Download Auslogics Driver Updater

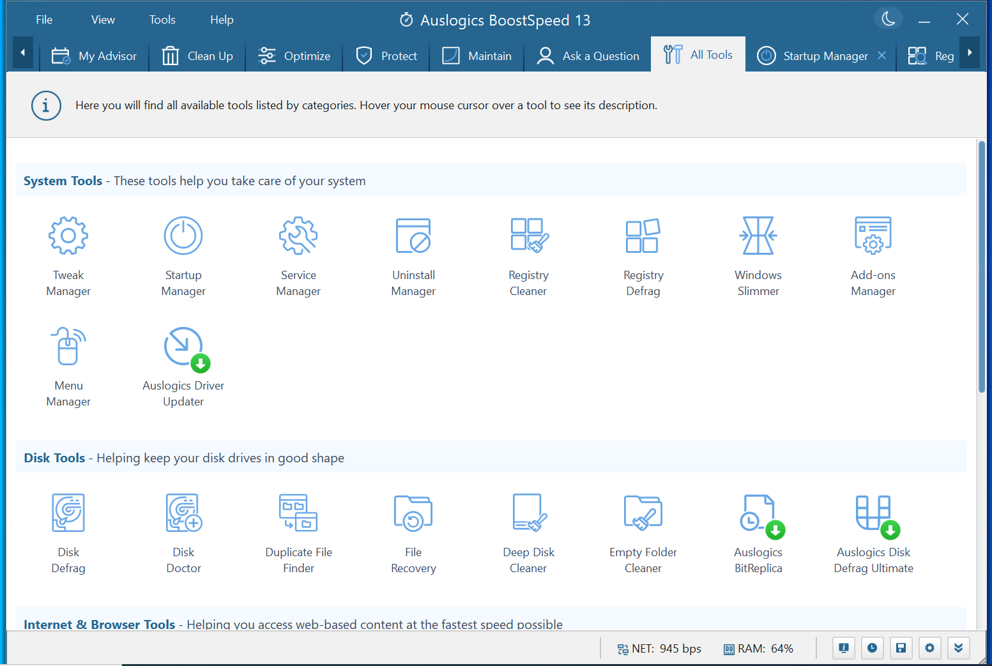pyautogui.click(x=183, y=367)
